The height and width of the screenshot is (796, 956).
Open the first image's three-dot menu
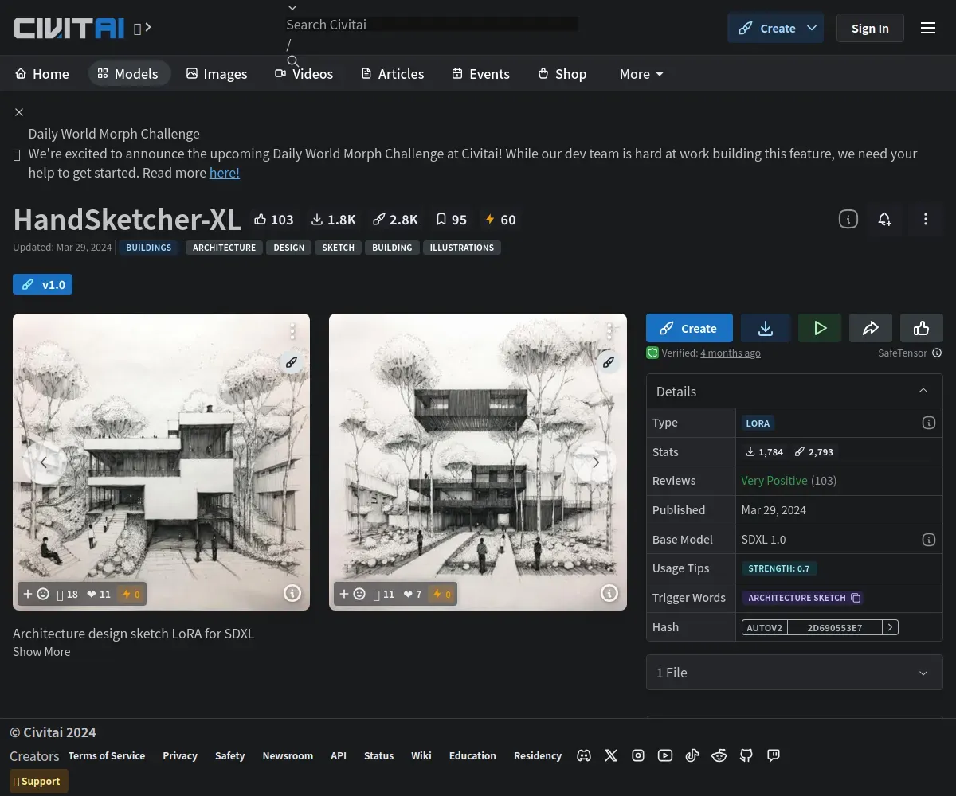point(292,331)
